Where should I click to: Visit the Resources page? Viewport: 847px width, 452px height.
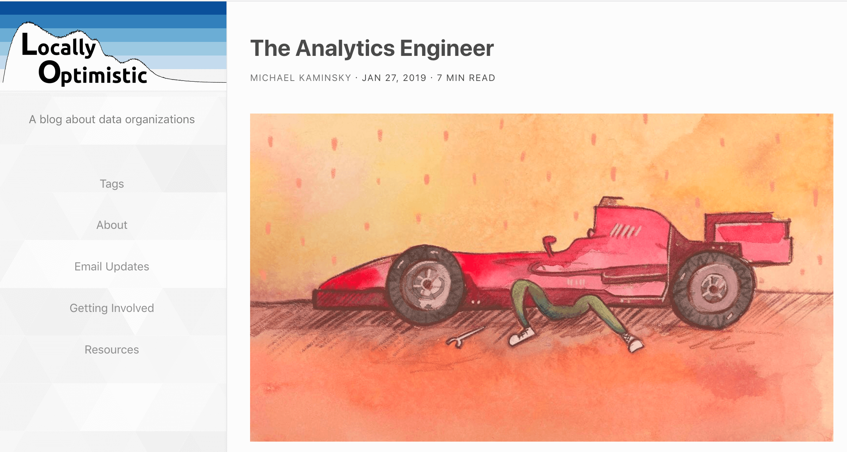pos(112,350)
